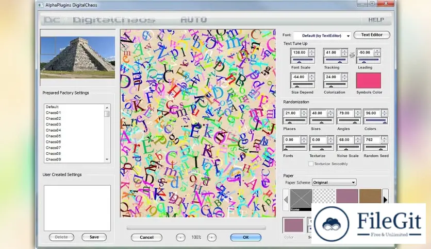Open the Paper Scheme dropdown
The image size is (431, 249).
coord(334,182)
